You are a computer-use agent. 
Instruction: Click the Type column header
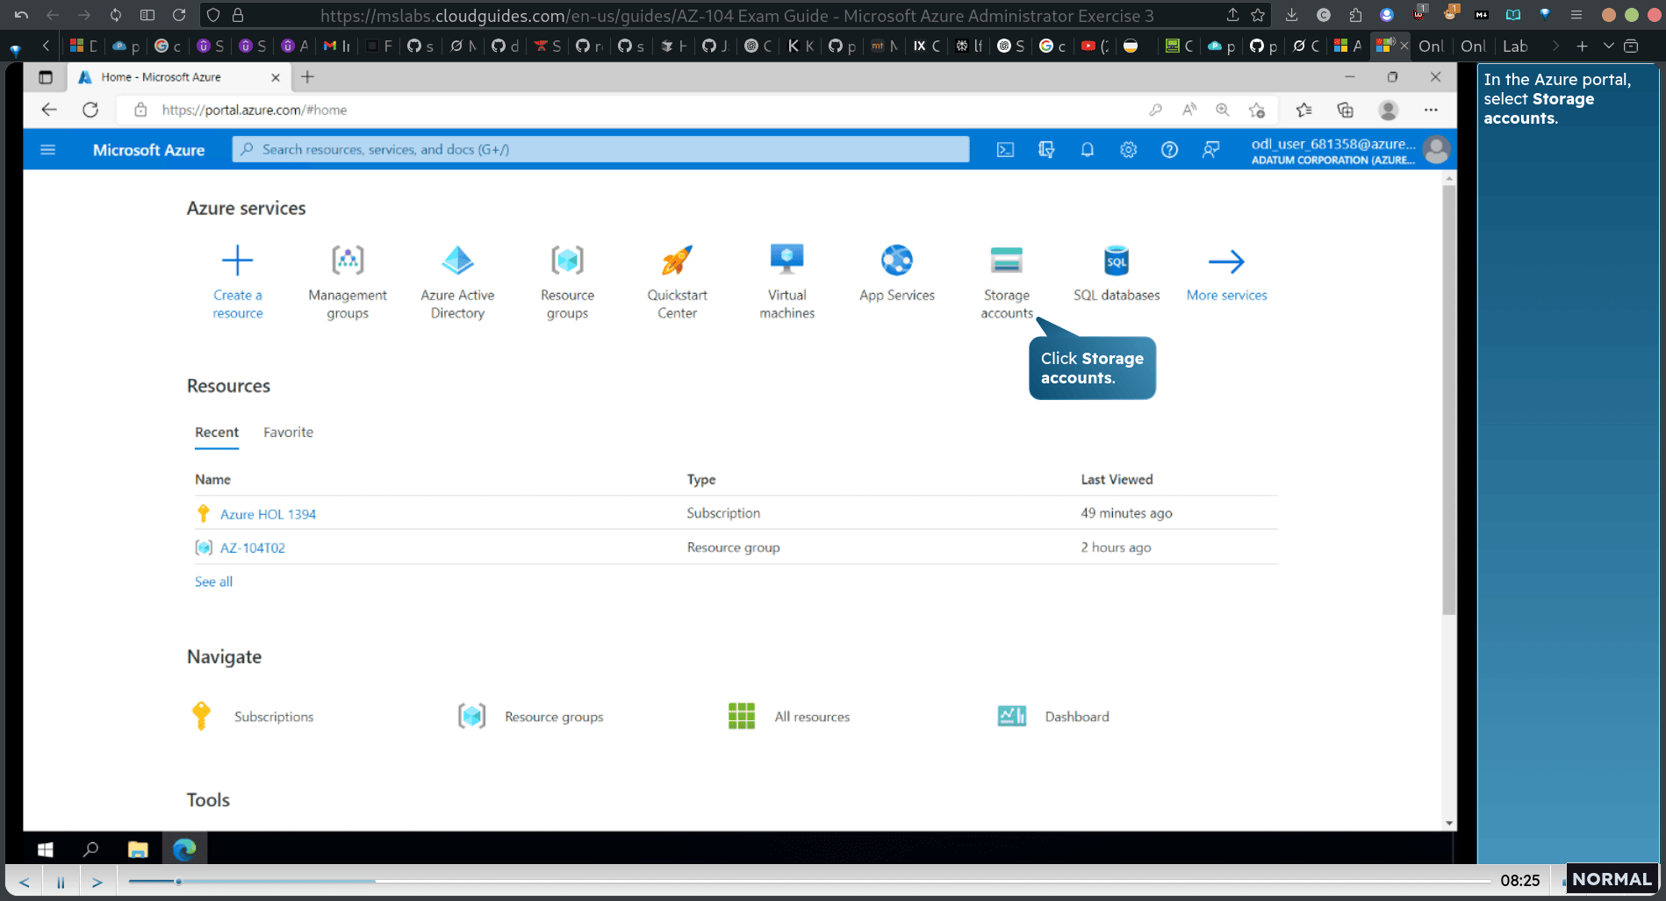(x=700, y=480)
